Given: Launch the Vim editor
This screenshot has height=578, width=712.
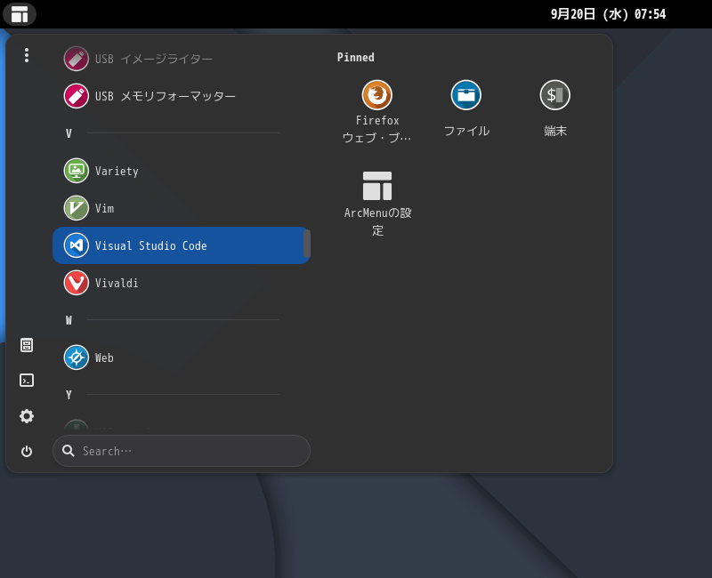Looking at the screenshot, I should (x=182, y=208).
